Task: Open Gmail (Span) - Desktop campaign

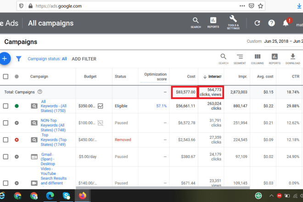Action: tap(48, 159)
